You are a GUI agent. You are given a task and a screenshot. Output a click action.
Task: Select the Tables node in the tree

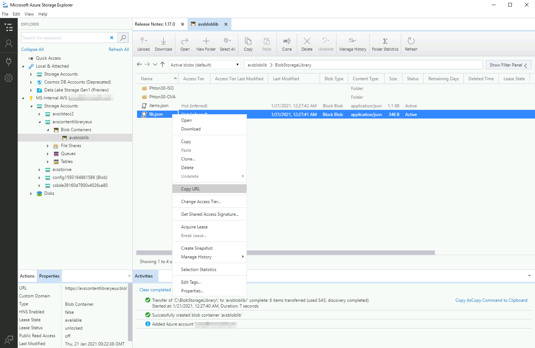click(67, 162)
